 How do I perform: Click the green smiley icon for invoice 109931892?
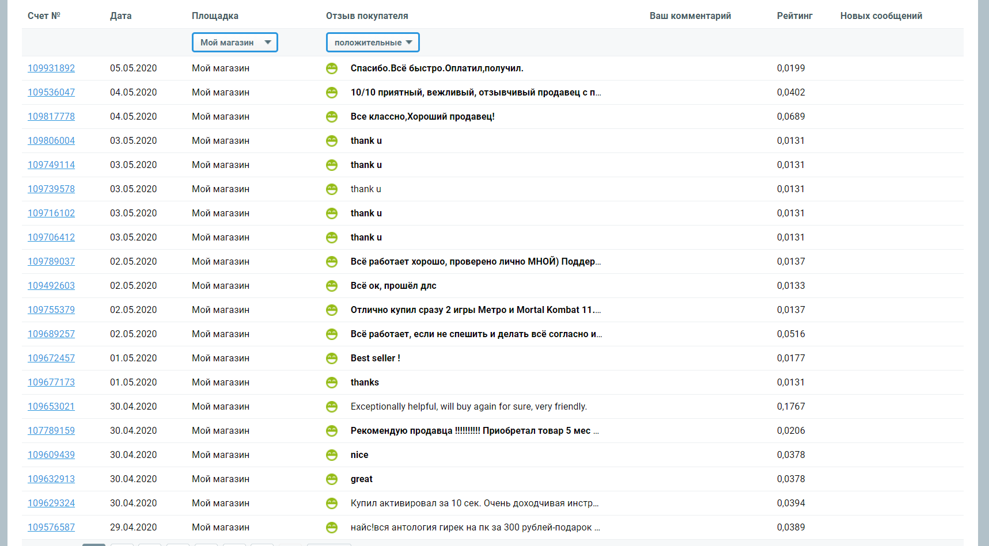coord(332,68)
